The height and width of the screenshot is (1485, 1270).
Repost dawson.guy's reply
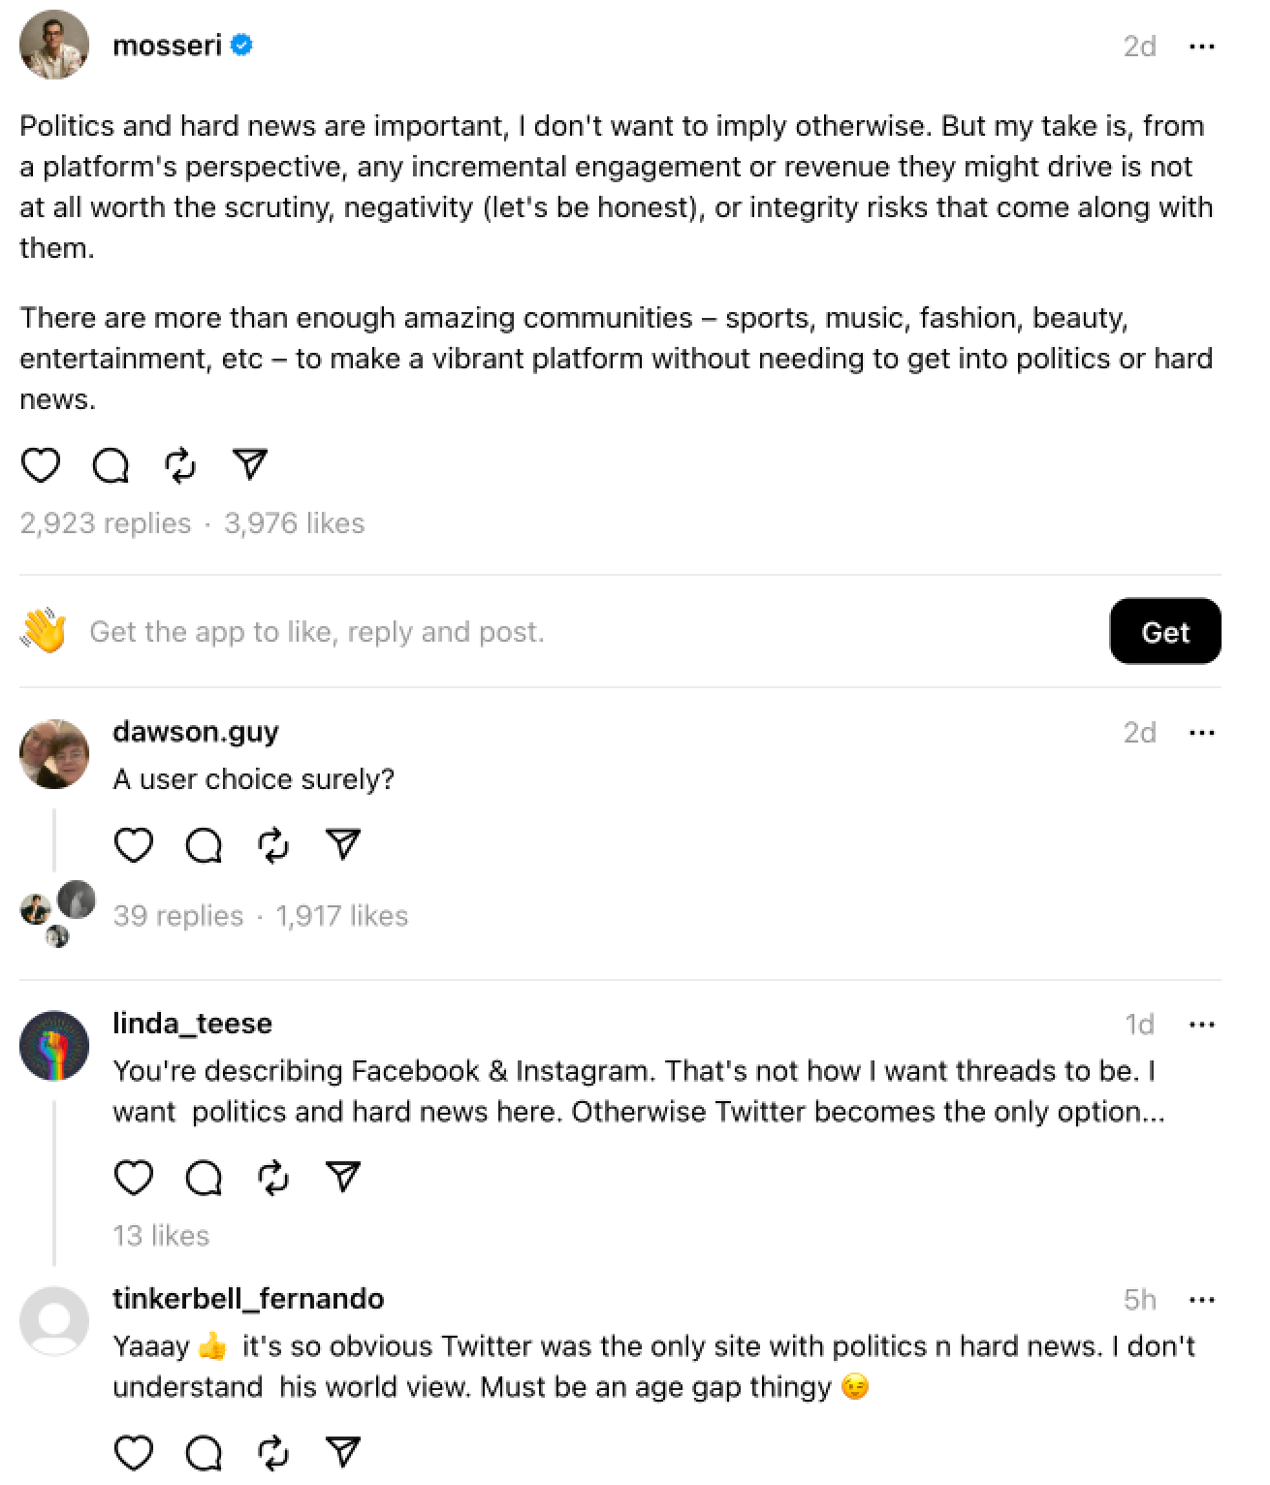pos(273,845)
